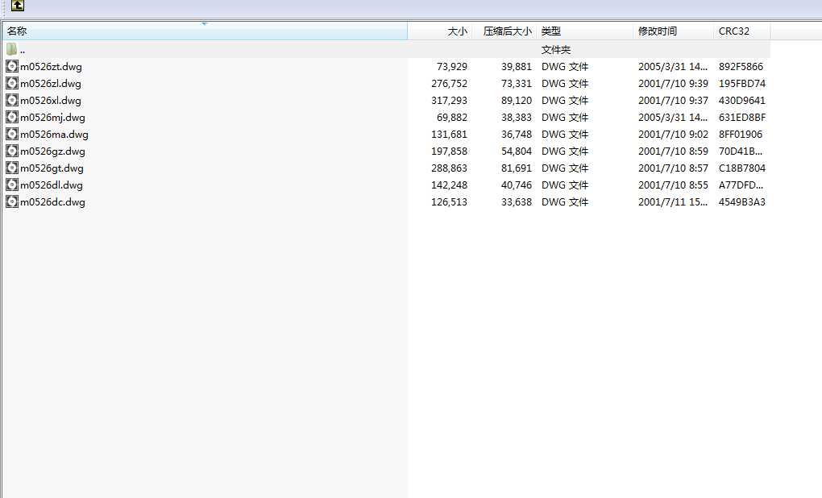Click compressed size 54,804

517,151
